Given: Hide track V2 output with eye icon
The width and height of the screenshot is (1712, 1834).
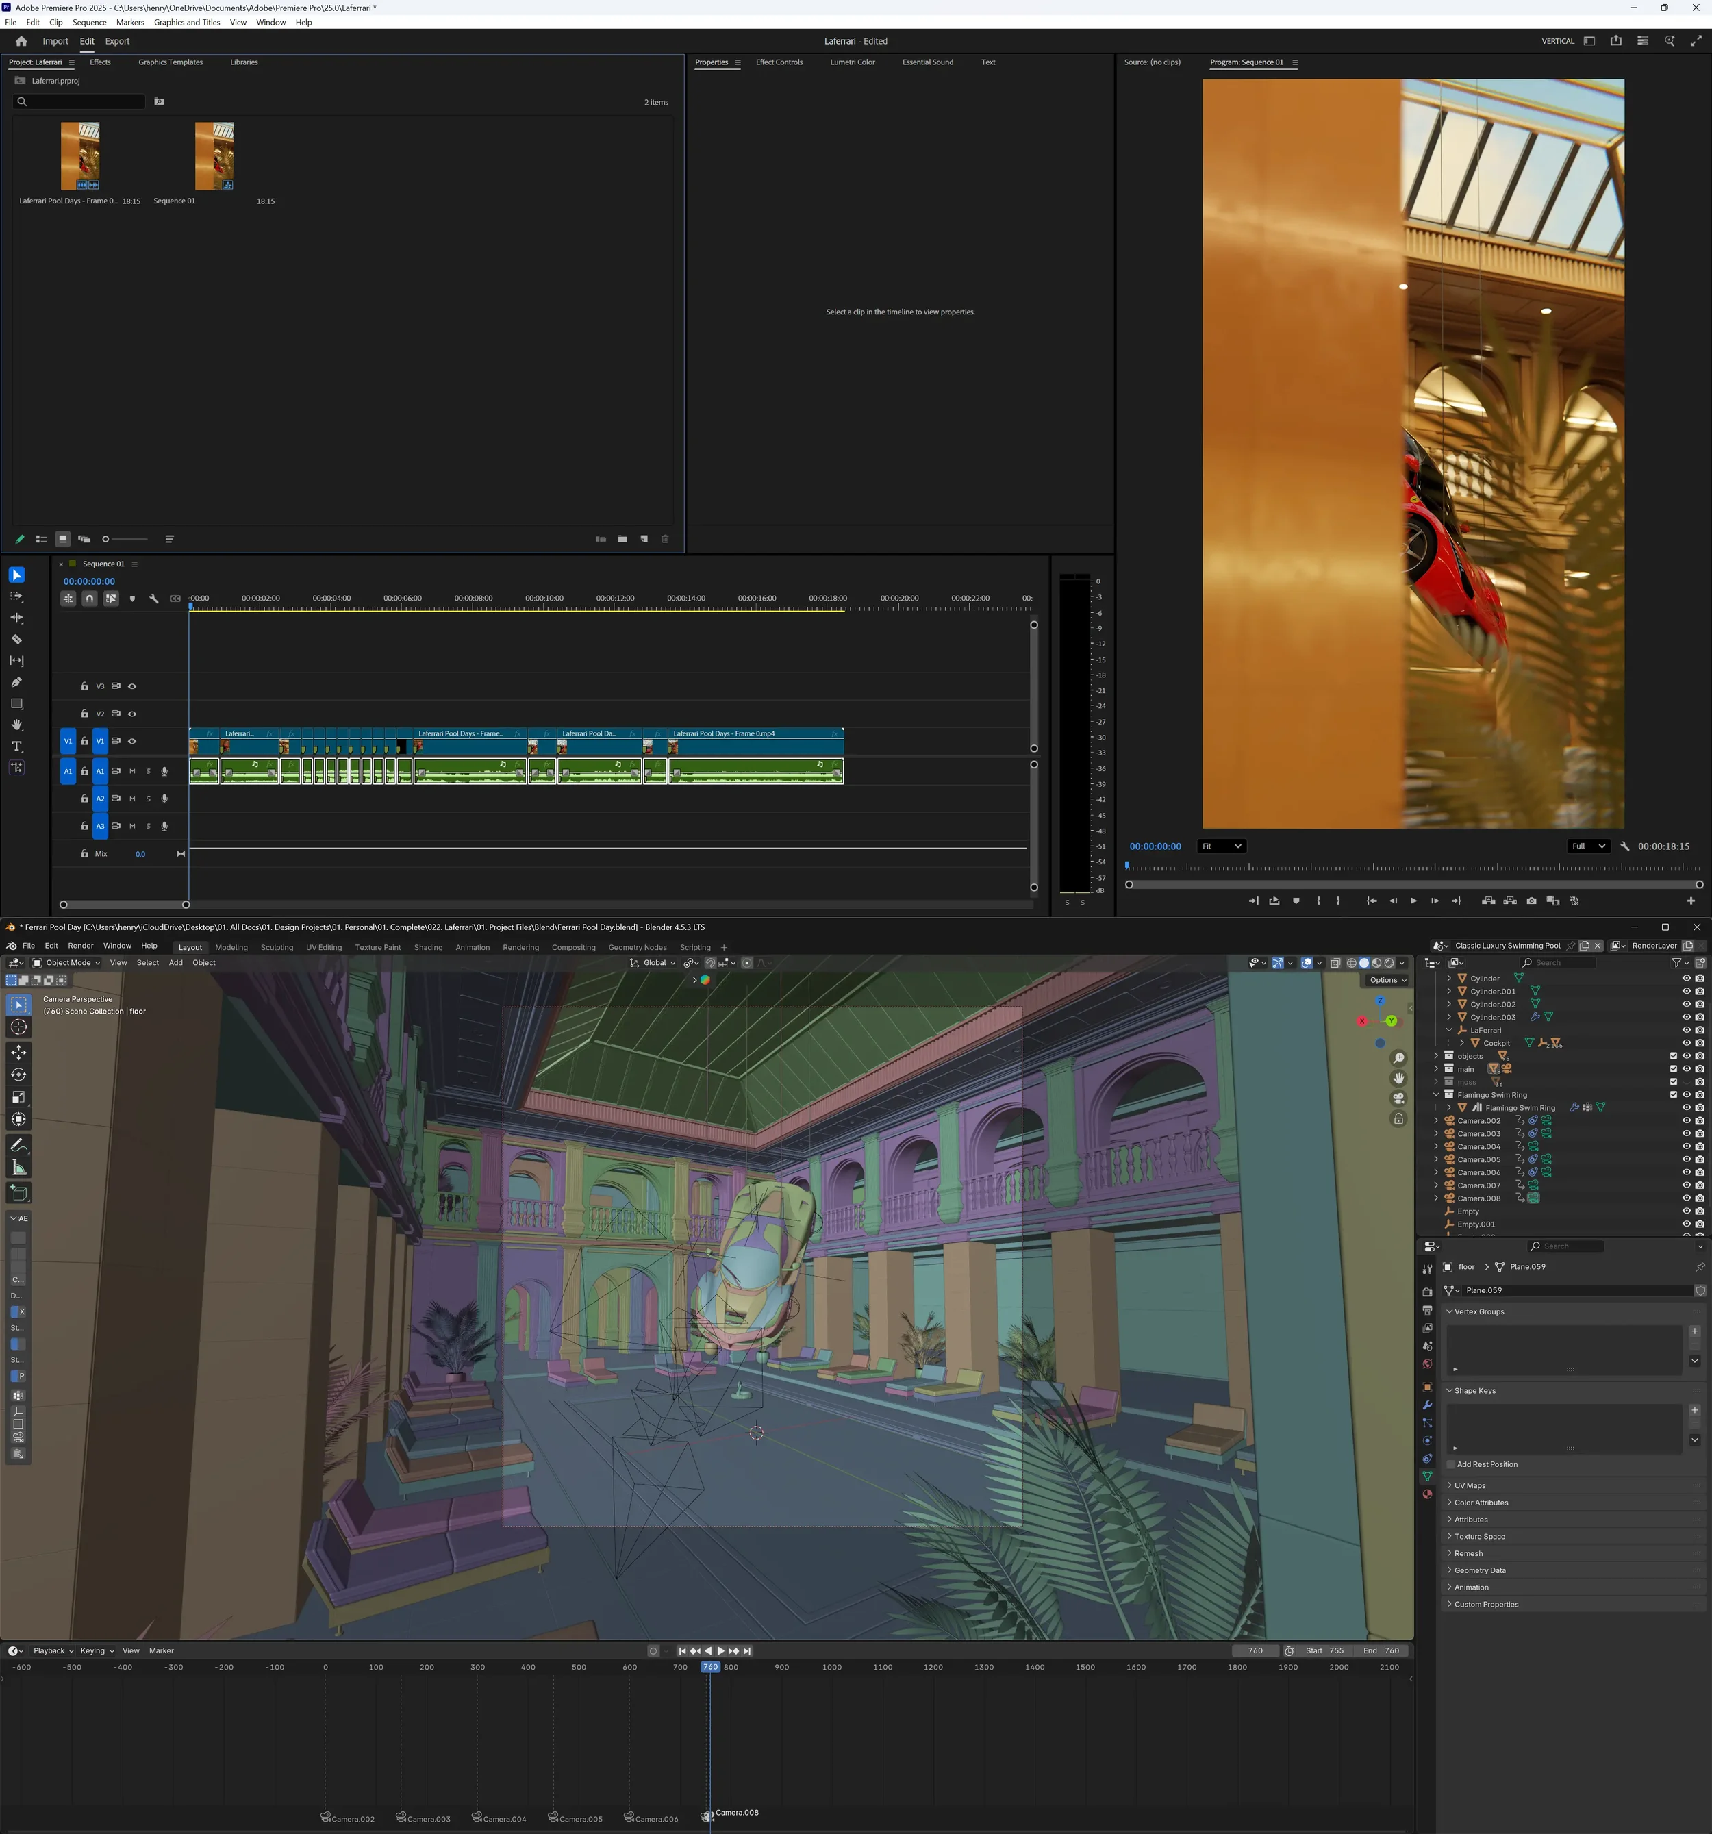Looking at the screenshot, I should (132, 714).
